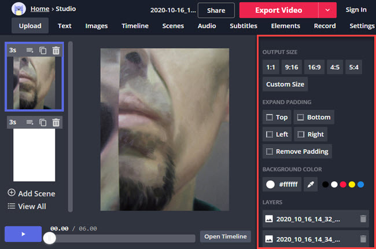Open scene options for the first scene
This screenshot has height=249, width=376.
(30, 50)
